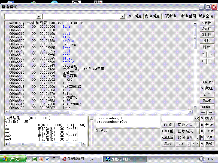Name list horizontal scrollbar left arrow
218x163 pixels.
click(7, 112)
